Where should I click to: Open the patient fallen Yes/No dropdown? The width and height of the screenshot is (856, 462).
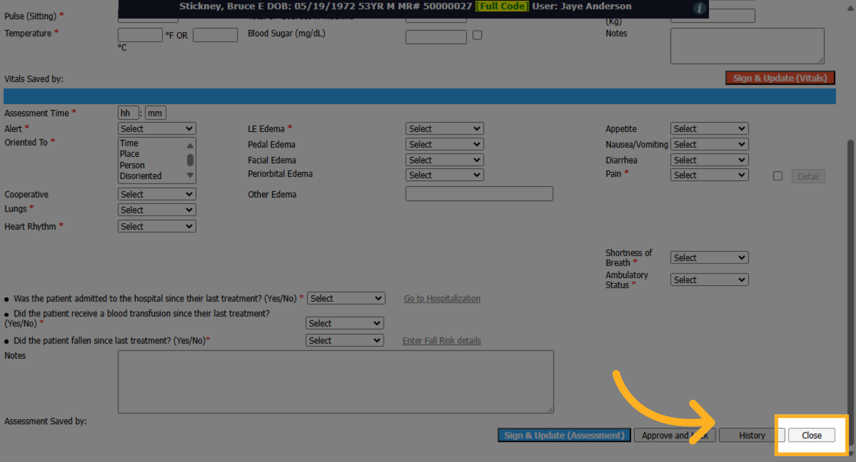(x=345, y=340)
